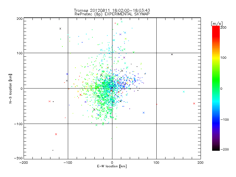This screenshot has height=177, width=236.
Task: Select the N-S axis tick label "-100"
Action: coord(18,124)
